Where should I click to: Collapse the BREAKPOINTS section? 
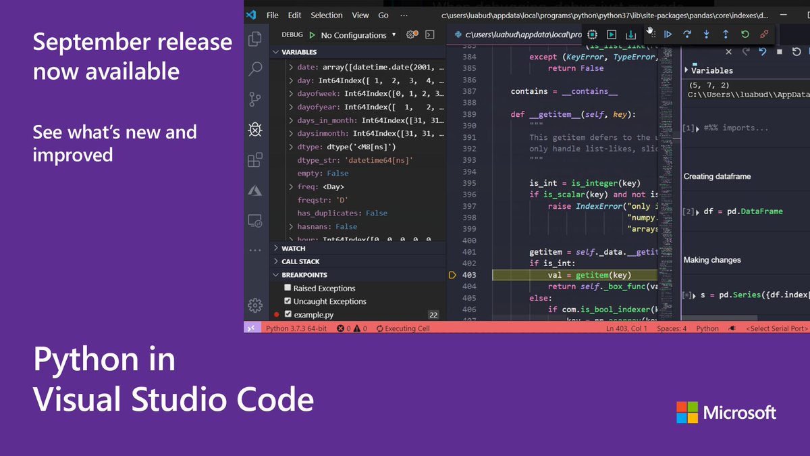(358, 275)
